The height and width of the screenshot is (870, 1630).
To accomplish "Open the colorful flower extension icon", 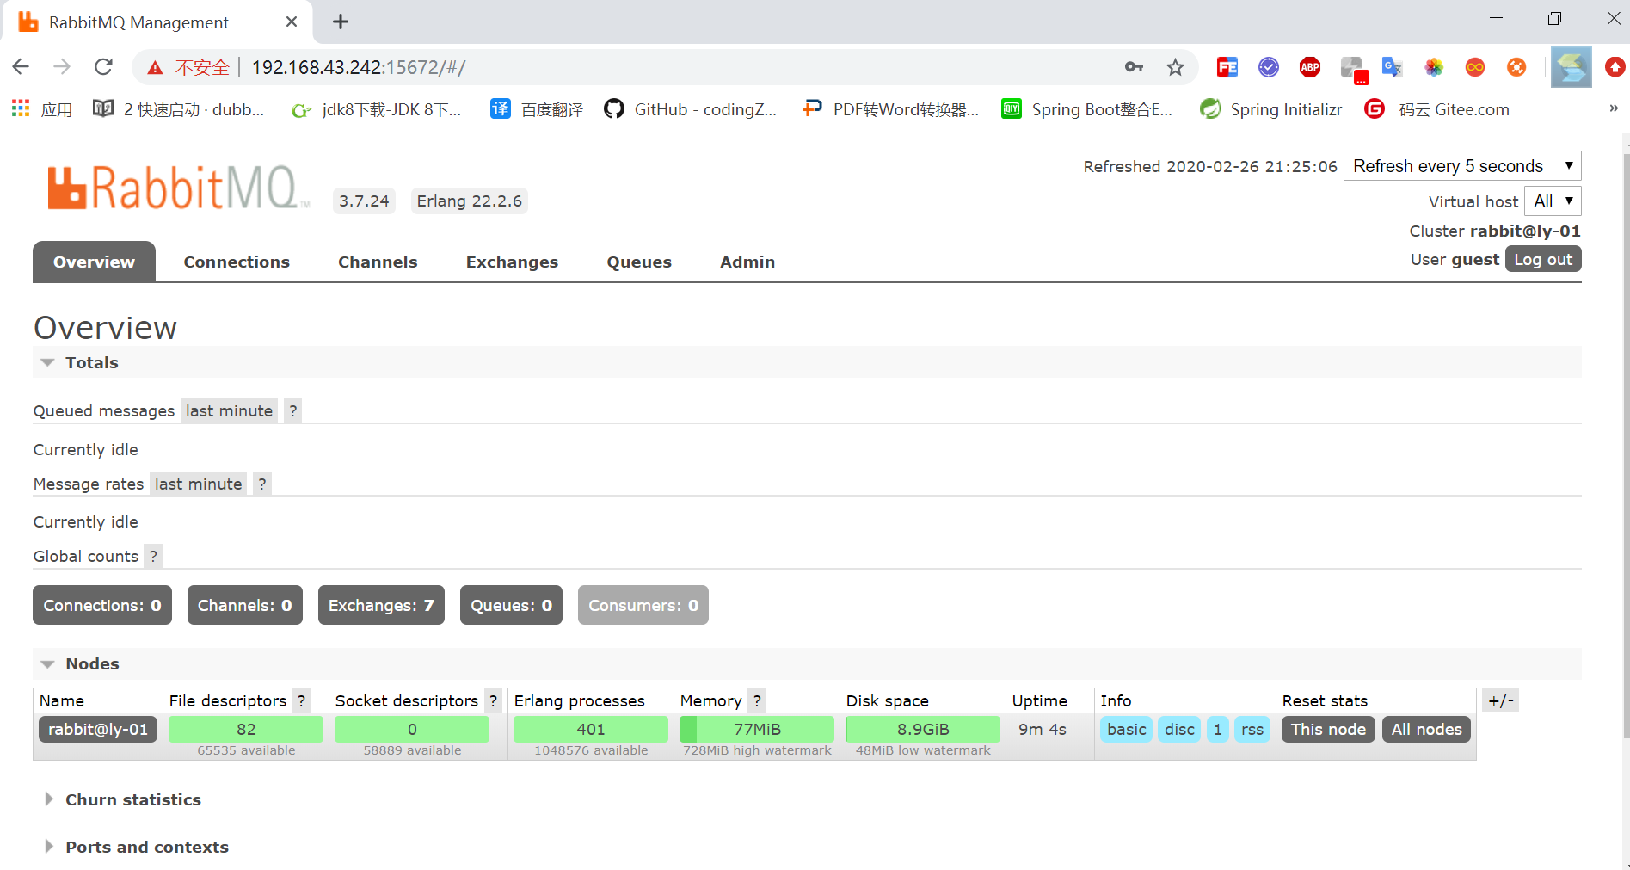I will tap(1434, 67).
